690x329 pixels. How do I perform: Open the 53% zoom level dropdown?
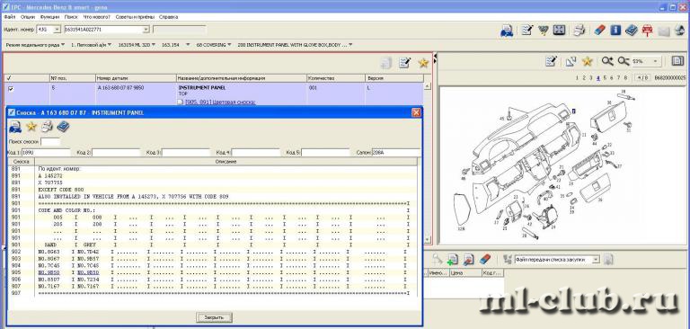pyautogui.click(x=656, y=61)
